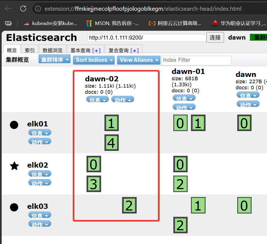Go back with the browser back arrow

coord(8,9)
